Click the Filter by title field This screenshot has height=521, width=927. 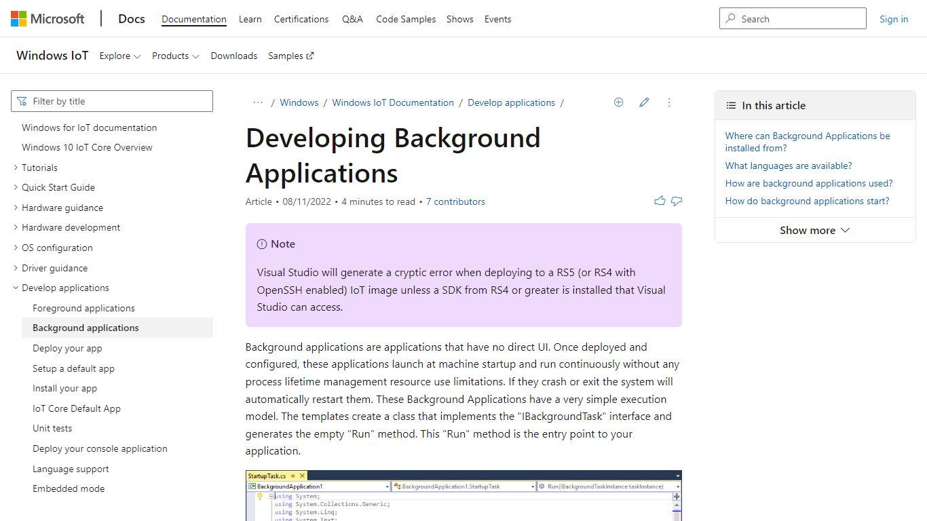[x=112, y=101]
